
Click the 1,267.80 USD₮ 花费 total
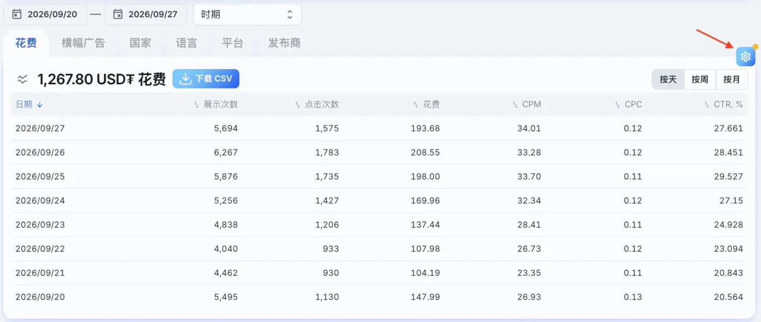(x=102, y=79)
